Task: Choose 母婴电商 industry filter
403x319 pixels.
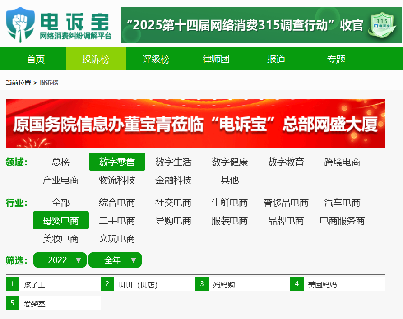Action: click(x=61, y=220)
